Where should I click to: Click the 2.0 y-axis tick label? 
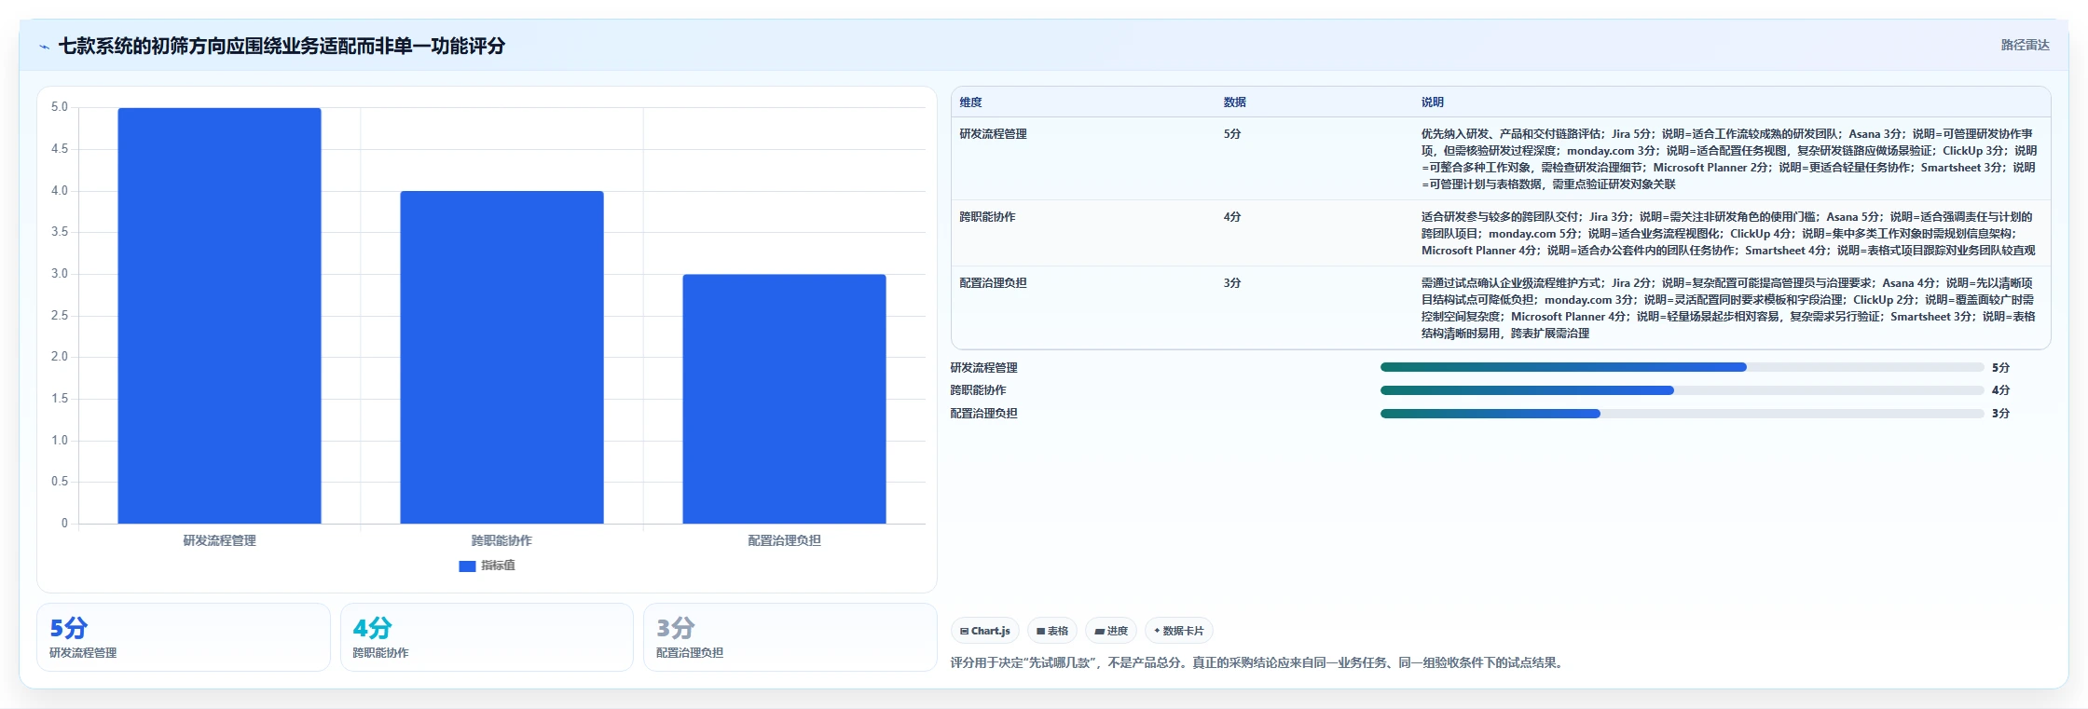click(x=60, y=357)
